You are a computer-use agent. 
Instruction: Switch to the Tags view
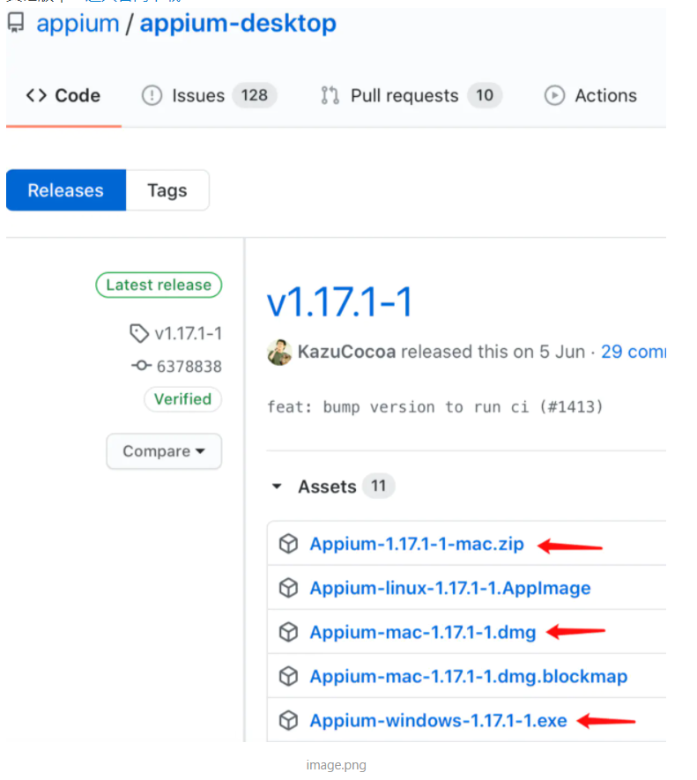(x=167, y=190)
